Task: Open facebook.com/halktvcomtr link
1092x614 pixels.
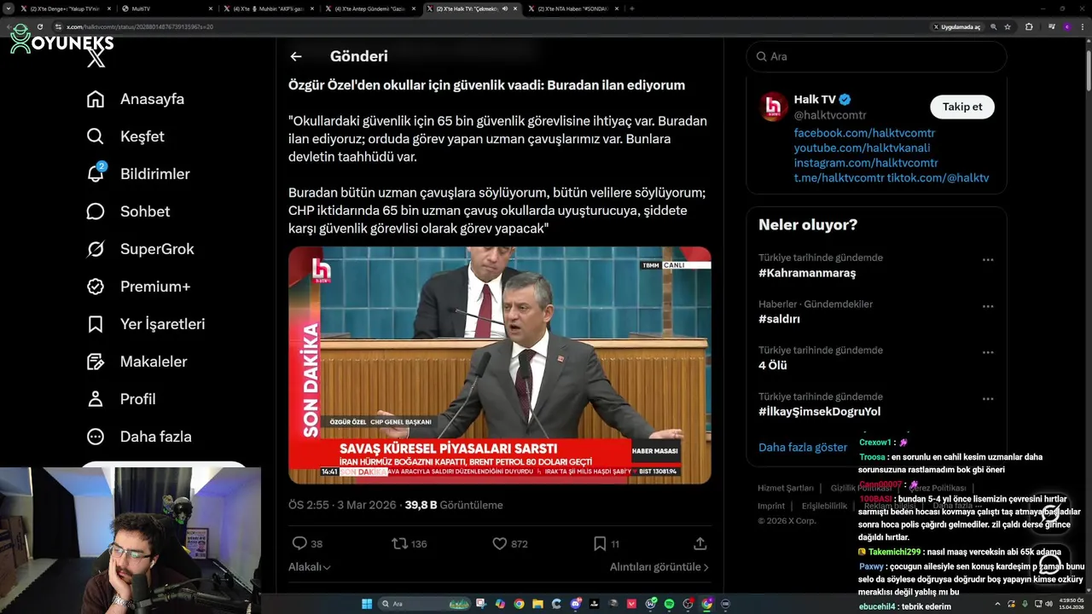Action: [x=864, y=133]
